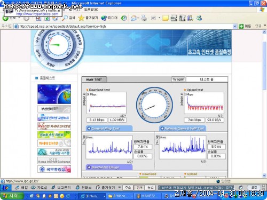Open the Search (검색) toolbar button
This screenshot has height=200, width=267.
[x=69, y=18]
